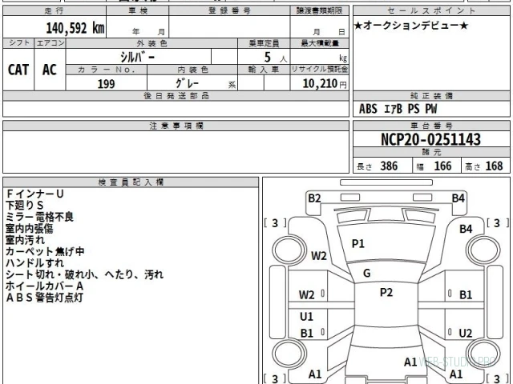
Task: Click note 室内汚れ
Action: [x=25, y=240]
